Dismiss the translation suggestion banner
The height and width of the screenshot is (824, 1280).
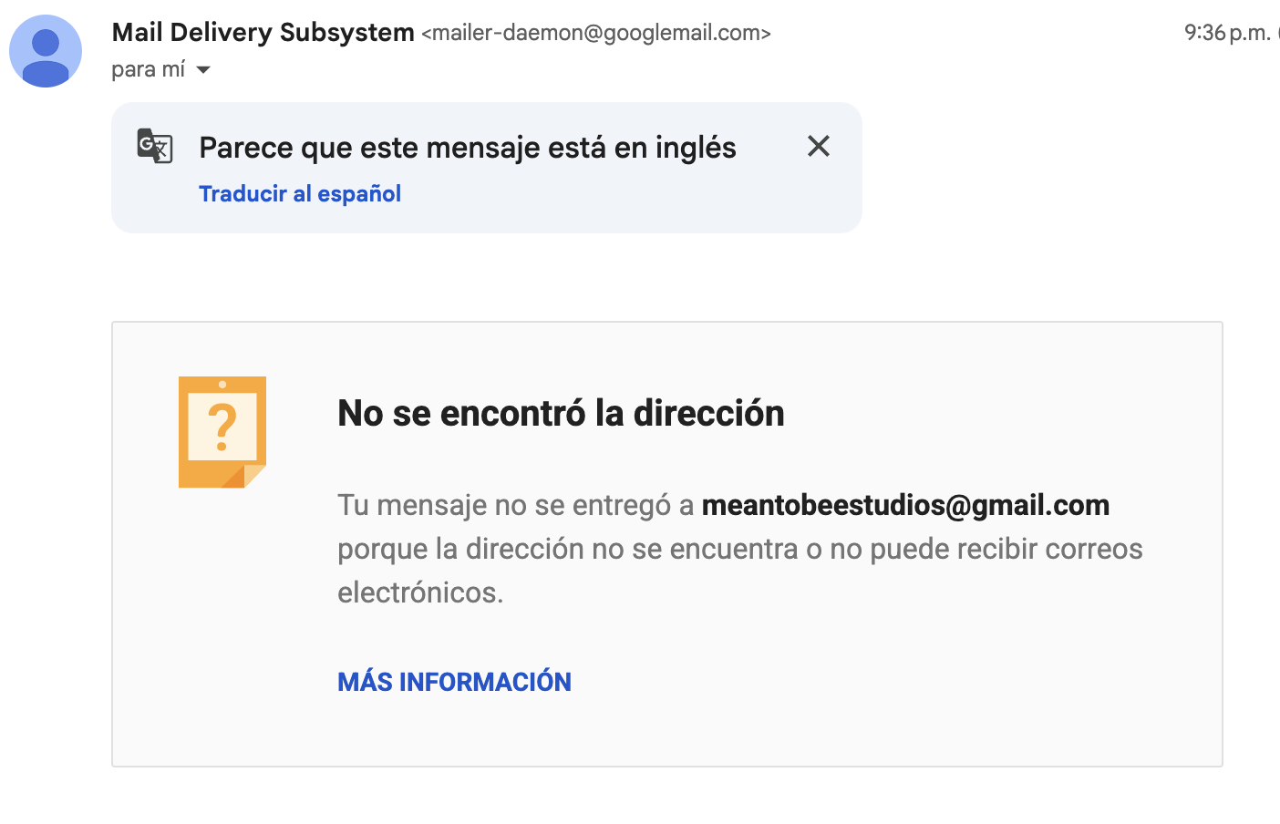pos(818,146)
